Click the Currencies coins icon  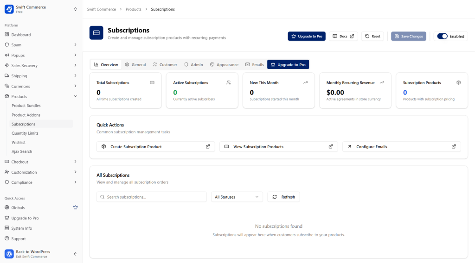tap(7, 86)
